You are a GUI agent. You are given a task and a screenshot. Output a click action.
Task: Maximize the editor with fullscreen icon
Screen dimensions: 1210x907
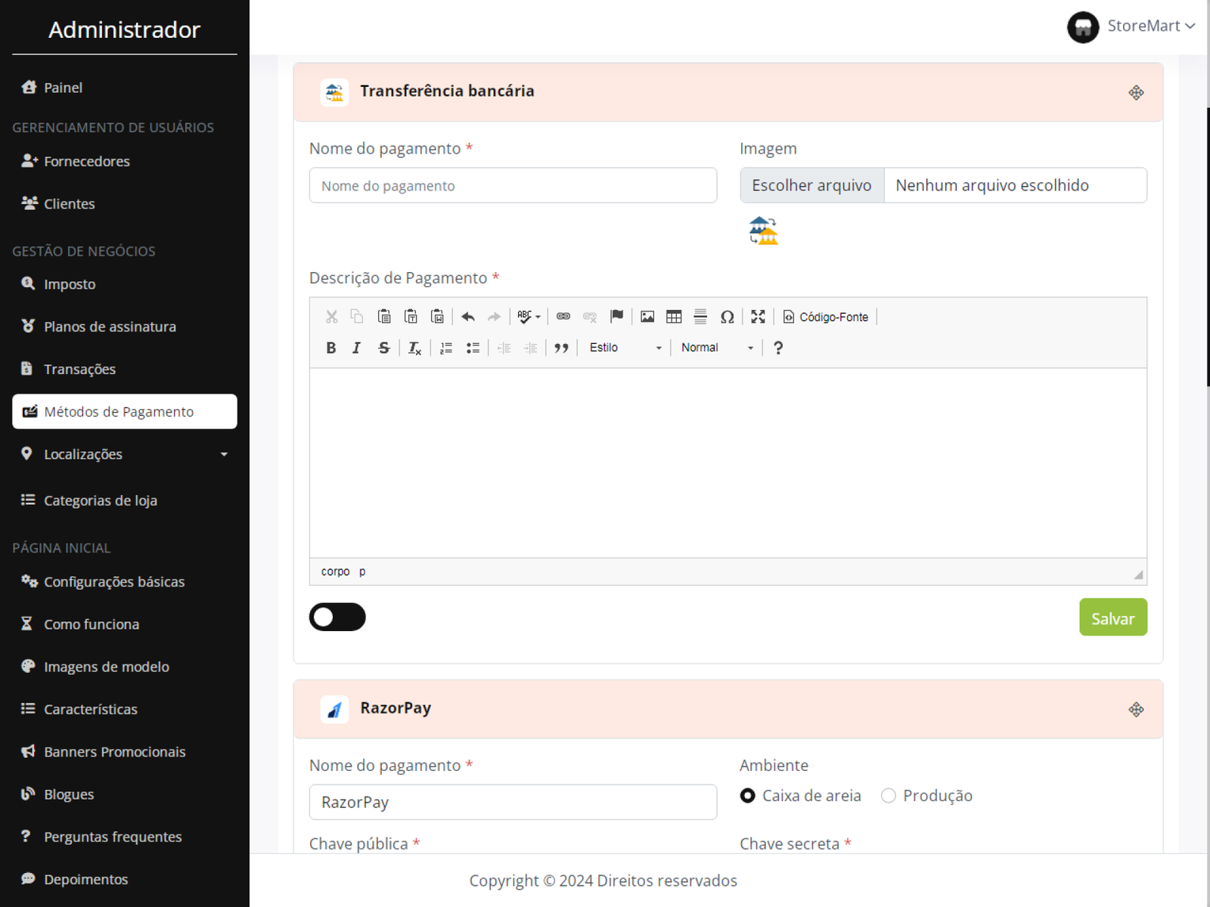point(758,317)
